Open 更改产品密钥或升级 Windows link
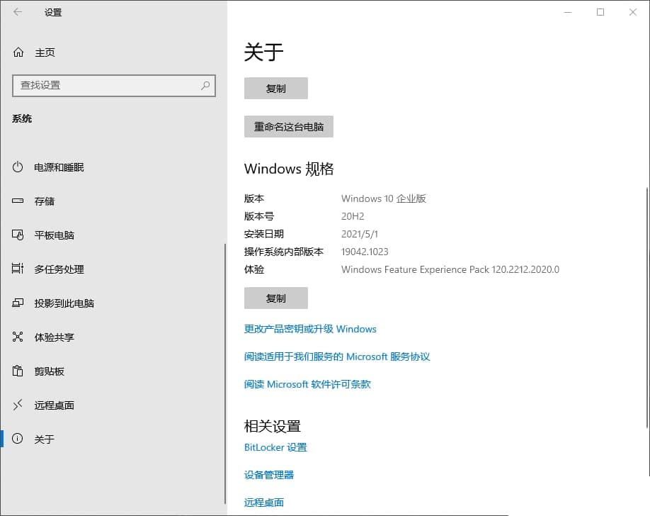Viewport: 650px width, 516px height. tap(310, 329)
